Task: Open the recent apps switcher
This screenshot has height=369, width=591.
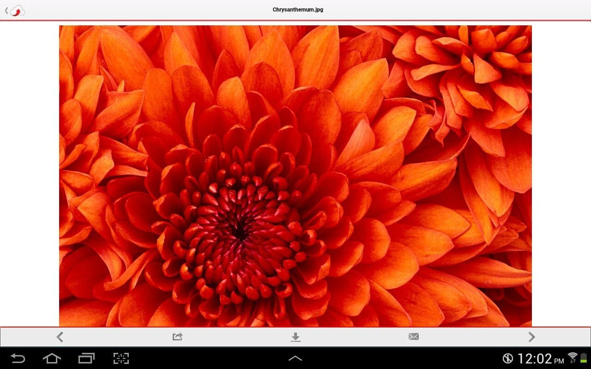Action: click(86, 358)
